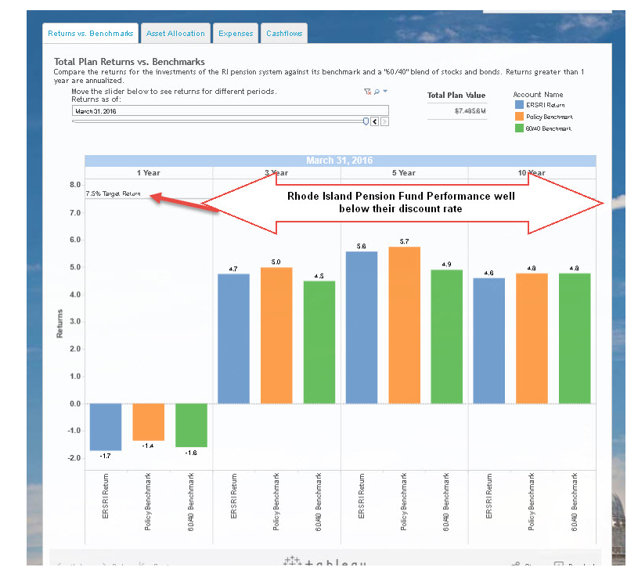
Task: Click the Returns as of slider handle
Action: [366, 121]
